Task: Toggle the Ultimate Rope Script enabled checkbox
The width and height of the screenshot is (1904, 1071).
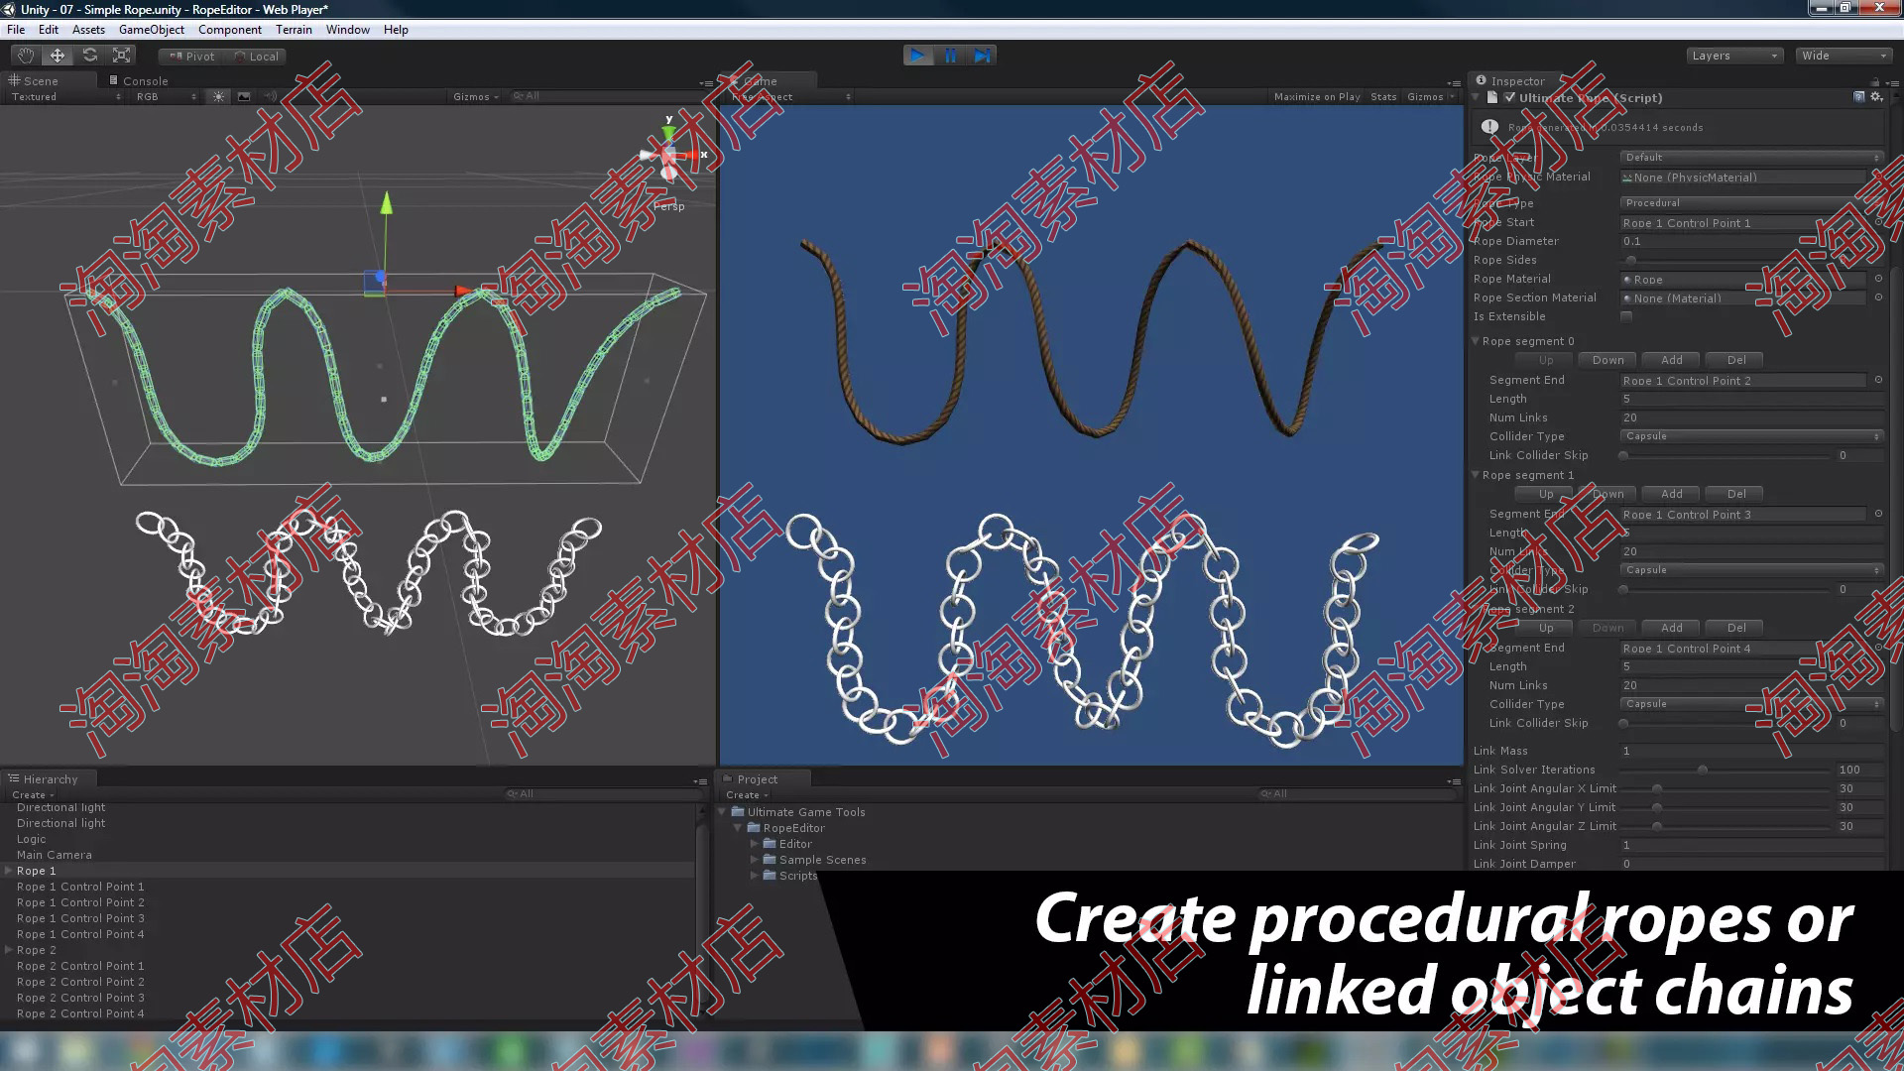Action: point(1507,98)
